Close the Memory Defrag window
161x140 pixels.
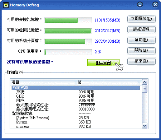[155, 5]
